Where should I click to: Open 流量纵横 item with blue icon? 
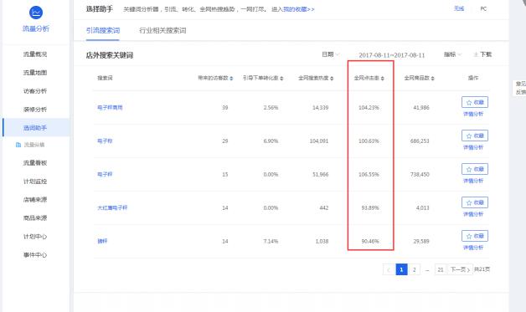(30, 145)
